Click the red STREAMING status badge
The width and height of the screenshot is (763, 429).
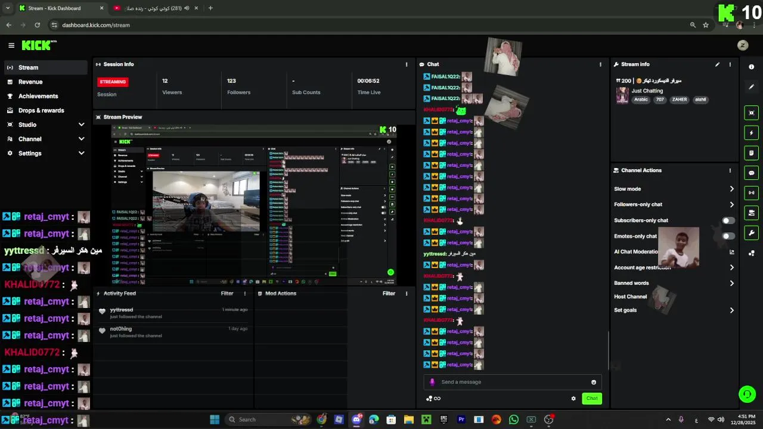(x=113, y=82)
